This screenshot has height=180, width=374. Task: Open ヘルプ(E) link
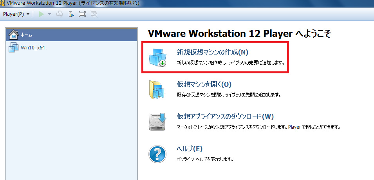(x=190, y=149)
